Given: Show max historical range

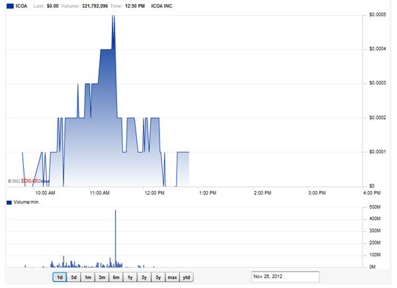Looking at the screenshot, I should [x=172, y=277].
